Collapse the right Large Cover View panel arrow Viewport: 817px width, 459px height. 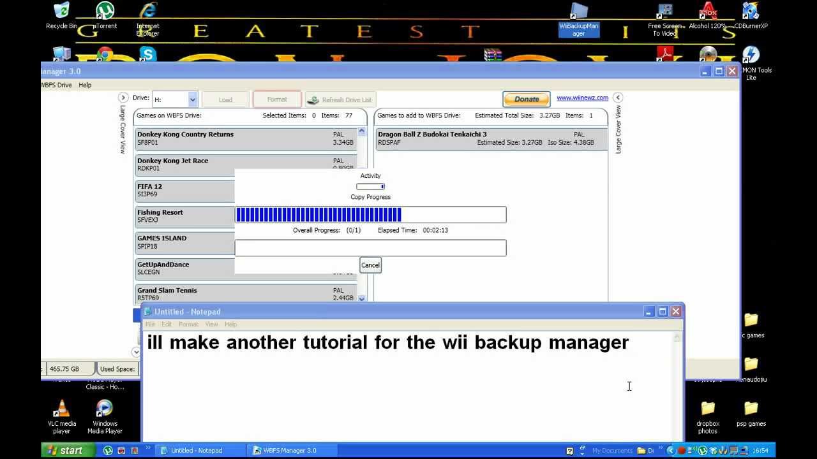pos(618,98)
